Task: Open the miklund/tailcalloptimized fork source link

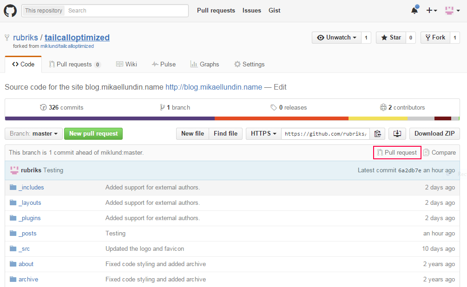Action: (67, 46)
